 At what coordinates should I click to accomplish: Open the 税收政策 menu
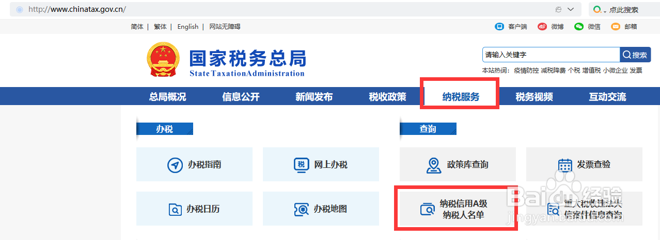[387, 97]
